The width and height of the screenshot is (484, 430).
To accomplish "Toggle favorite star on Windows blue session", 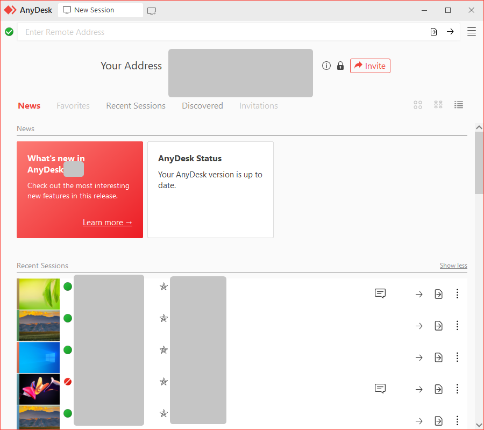I will tap(163, 350).
